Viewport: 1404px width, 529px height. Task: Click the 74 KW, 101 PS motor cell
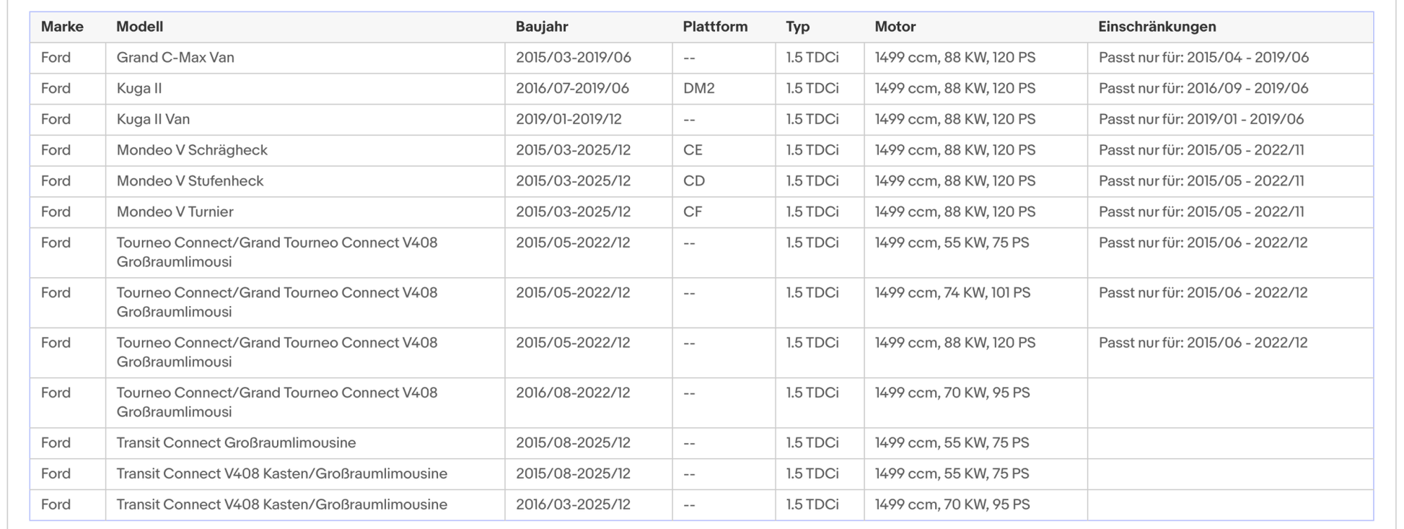[975, 303]
